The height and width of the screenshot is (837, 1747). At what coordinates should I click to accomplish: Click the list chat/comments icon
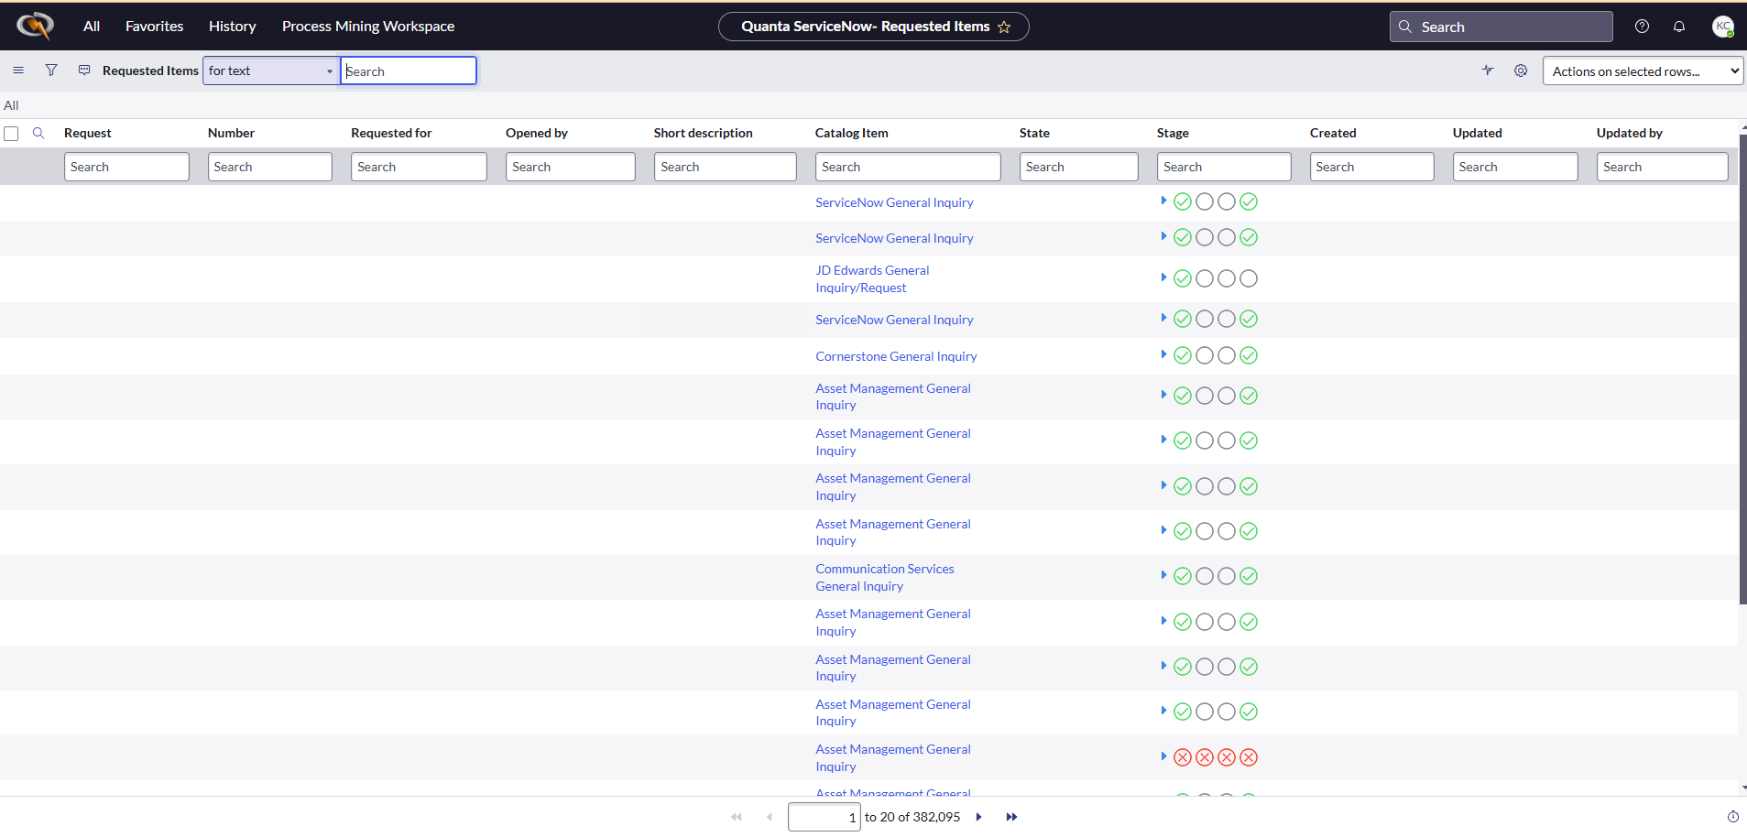(84, 70)
